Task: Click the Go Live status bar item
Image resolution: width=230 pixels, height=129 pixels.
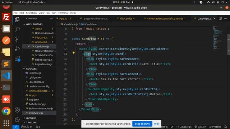Action: tap(200, 127)
